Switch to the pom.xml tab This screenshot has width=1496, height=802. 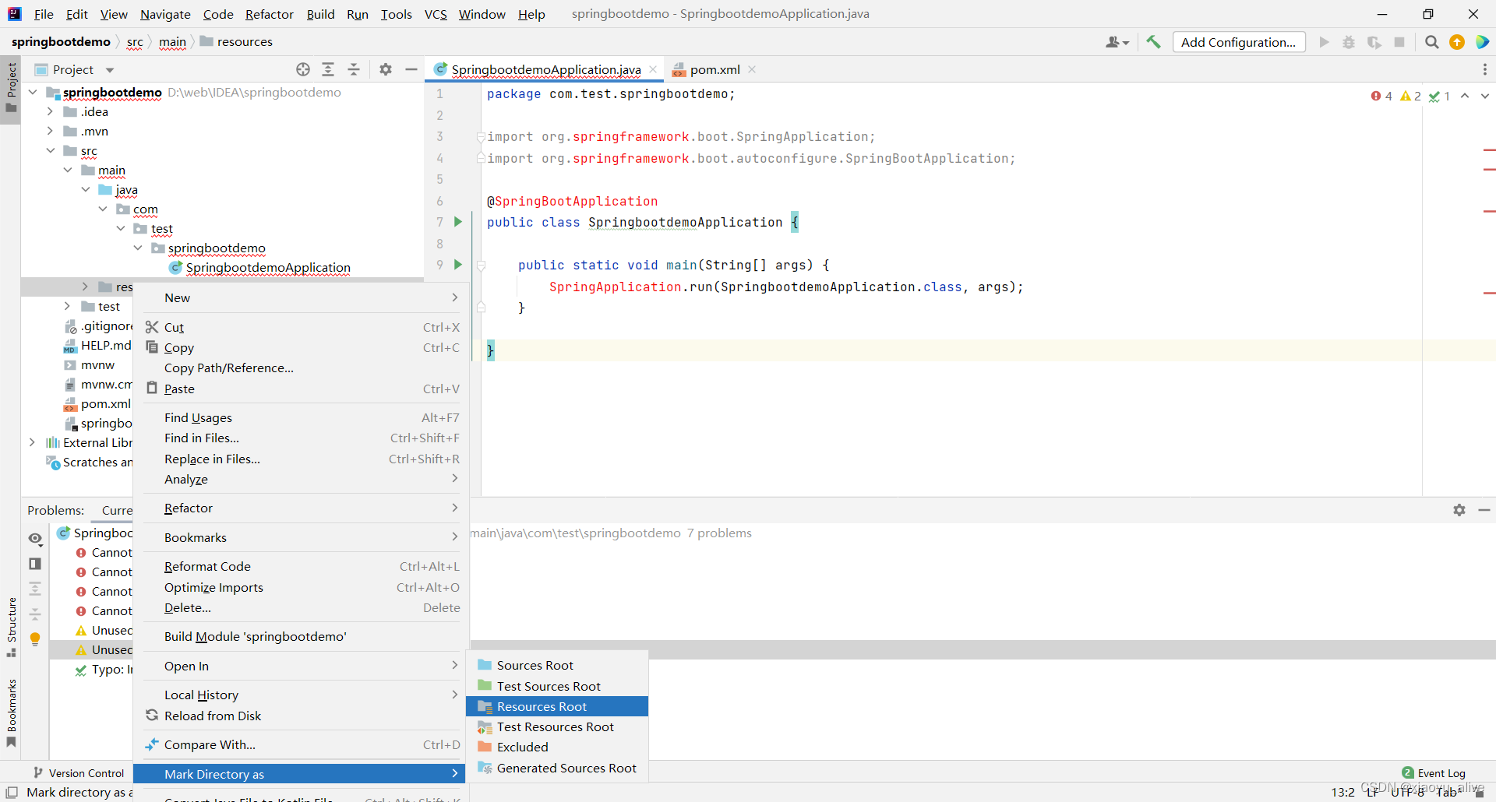click(x=714, y=69)
